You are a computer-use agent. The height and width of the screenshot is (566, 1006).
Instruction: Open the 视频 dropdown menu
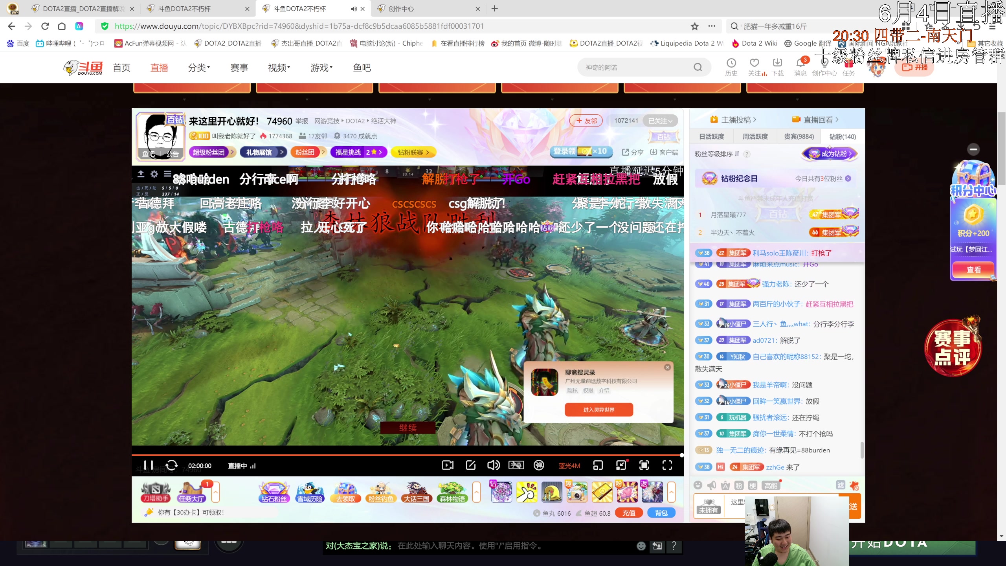click(x=279, y=68)
